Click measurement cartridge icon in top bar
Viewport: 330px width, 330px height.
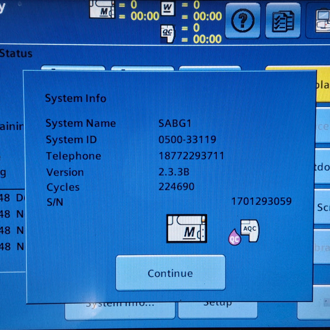[102, 9]
